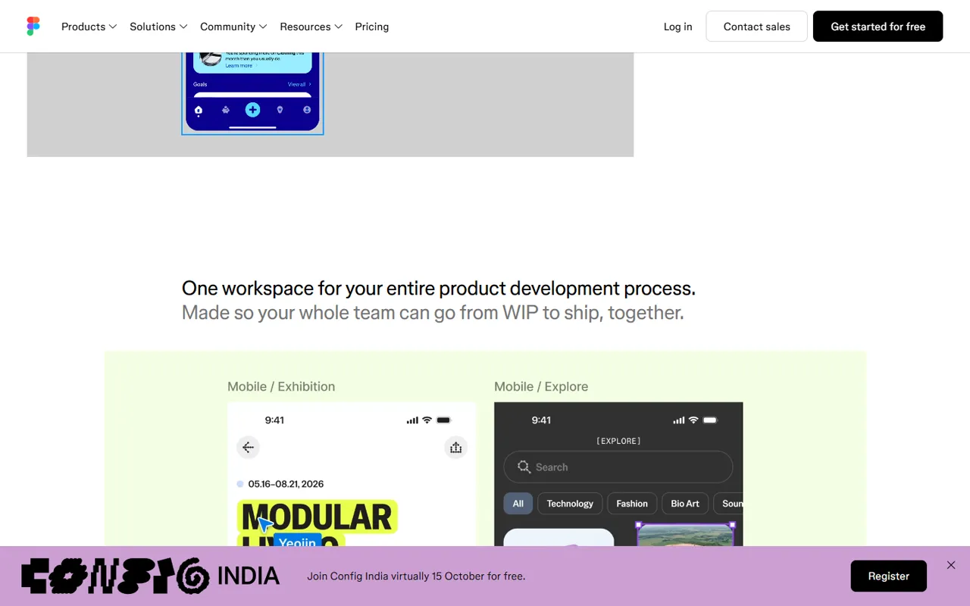Open the Products dropdown menu
This screenshot has width=970, height=606.
coord(89,27)
